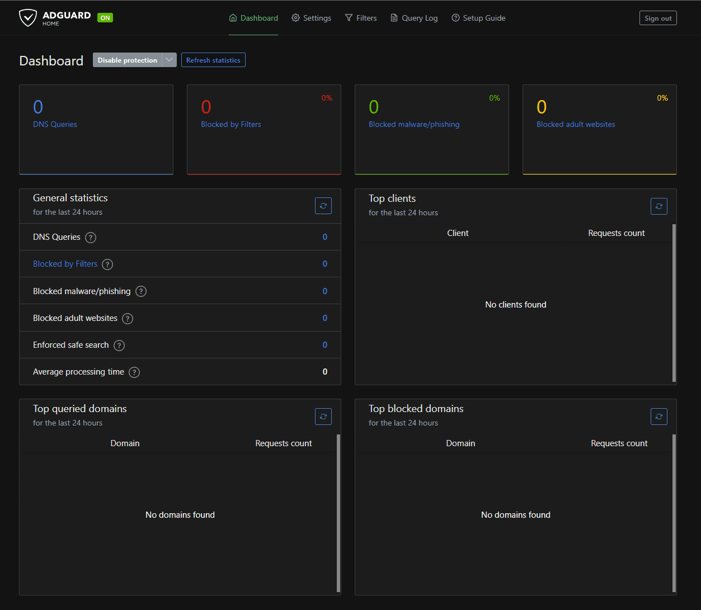The height and width of the screenshot is (610, 701).
Task: Click help icon beside Enforced safe search
Action: point(119,346)
